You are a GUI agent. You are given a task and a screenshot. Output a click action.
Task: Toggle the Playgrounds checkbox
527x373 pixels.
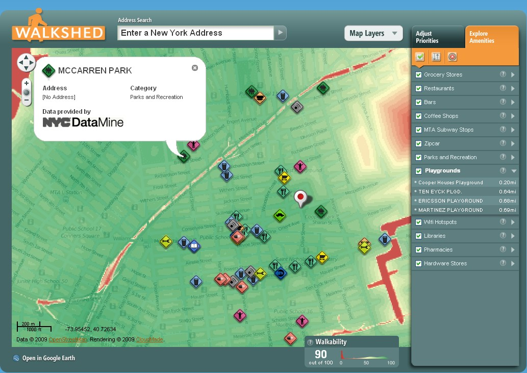click(418, 171)
